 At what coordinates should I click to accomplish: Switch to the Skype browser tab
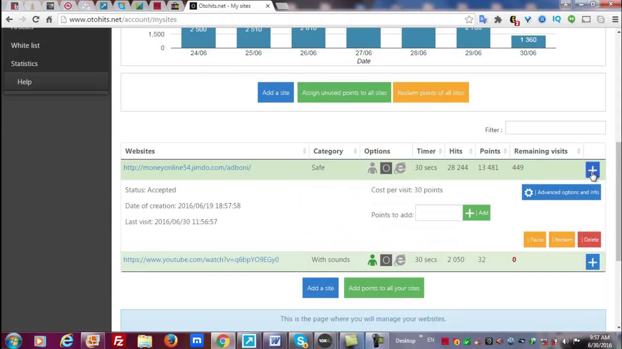(x=121, y=6)
